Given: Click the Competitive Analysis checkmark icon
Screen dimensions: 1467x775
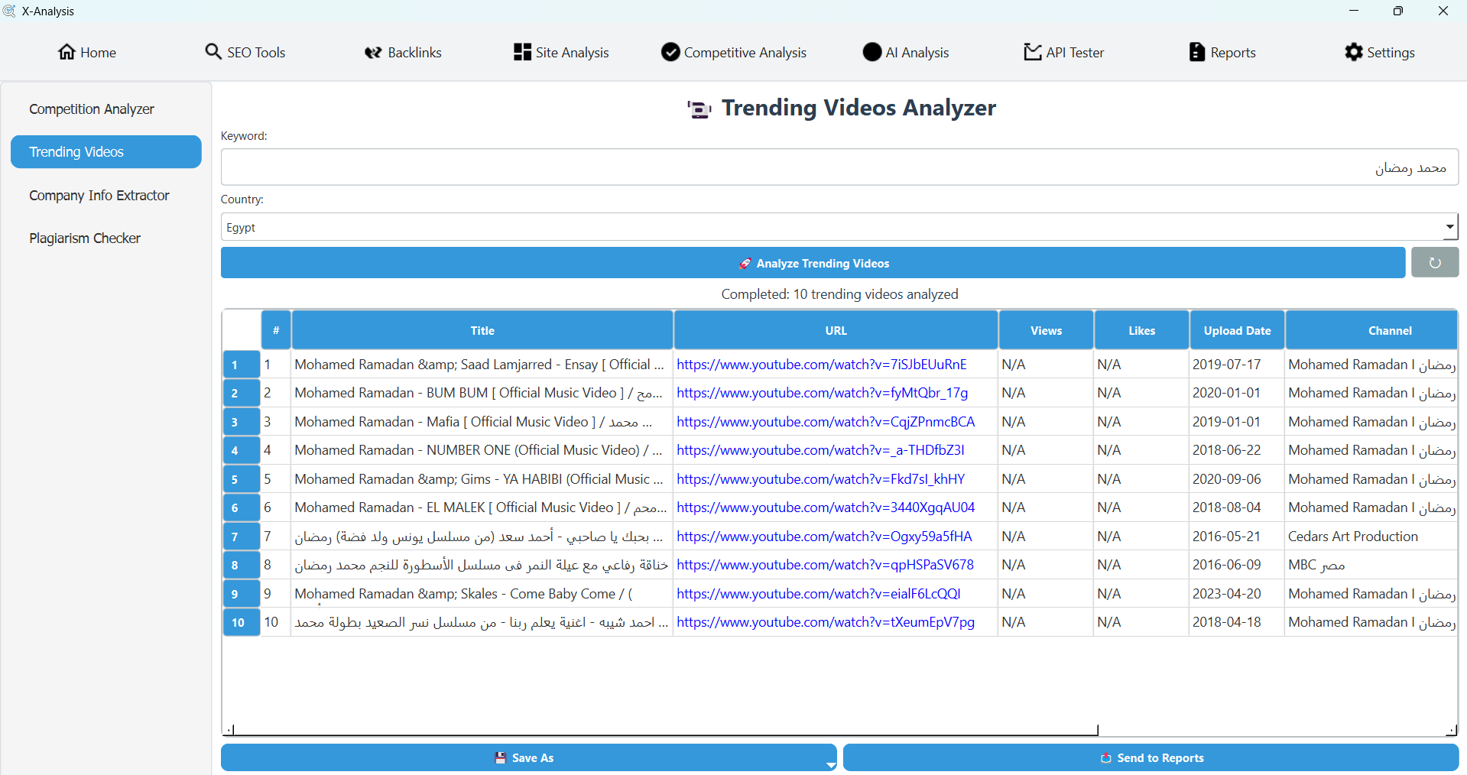Looking at the screenshot, I should [x=670, y=52].
